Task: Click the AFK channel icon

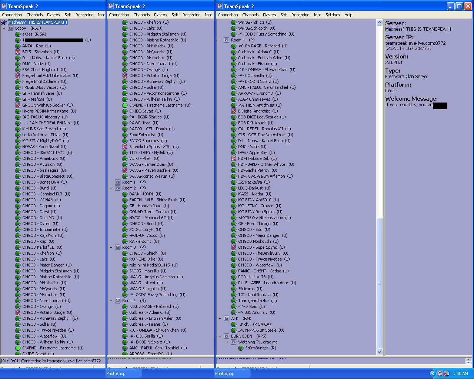Action: coord(227,318)
